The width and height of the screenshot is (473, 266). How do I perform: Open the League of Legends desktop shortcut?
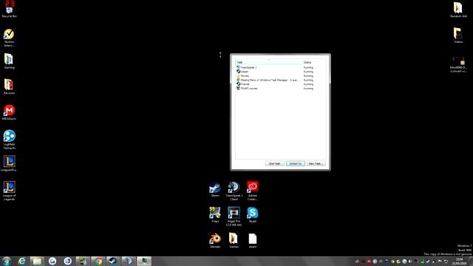(9, 191)
